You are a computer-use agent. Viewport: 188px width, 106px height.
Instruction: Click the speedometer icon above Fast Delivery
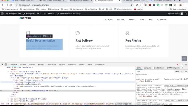(x=78, y=33)
